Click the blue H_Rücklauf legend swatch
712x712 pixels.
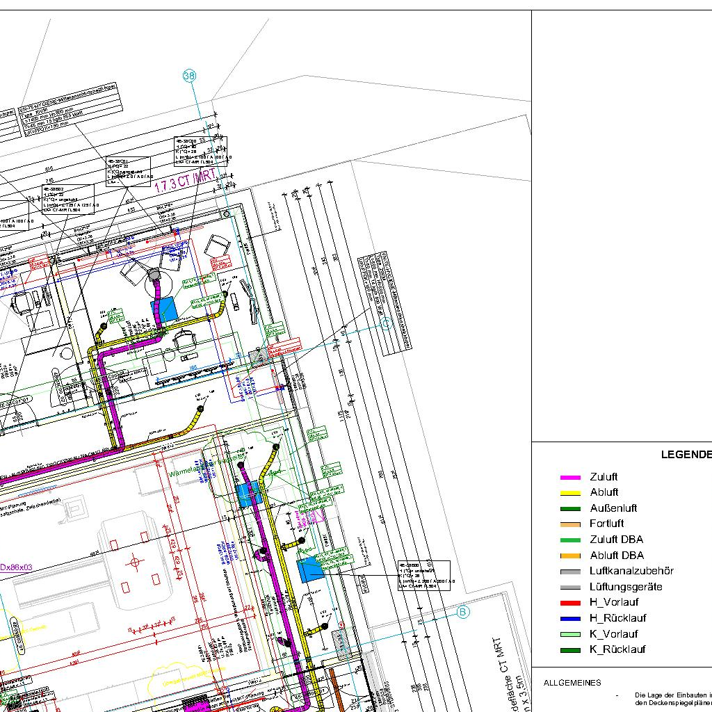pyautogui.click(x=570, y=619)
